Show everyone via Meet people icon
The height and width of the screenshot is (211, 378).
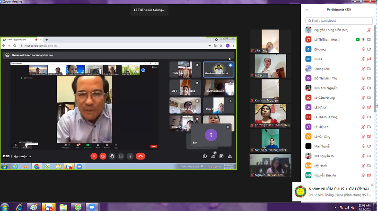tap(213, 156)
